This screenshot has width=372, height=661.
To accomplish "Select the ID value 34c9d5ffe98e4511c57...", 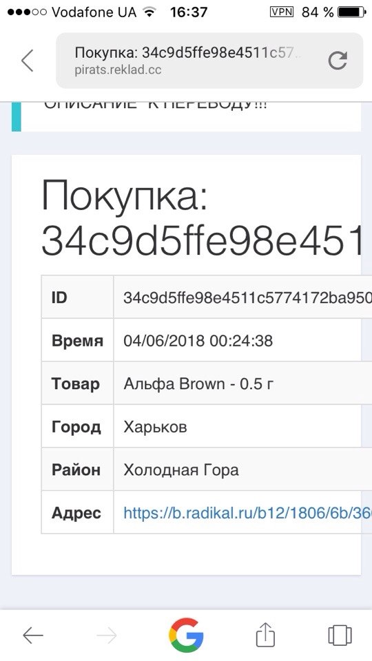I will [247, 297].
